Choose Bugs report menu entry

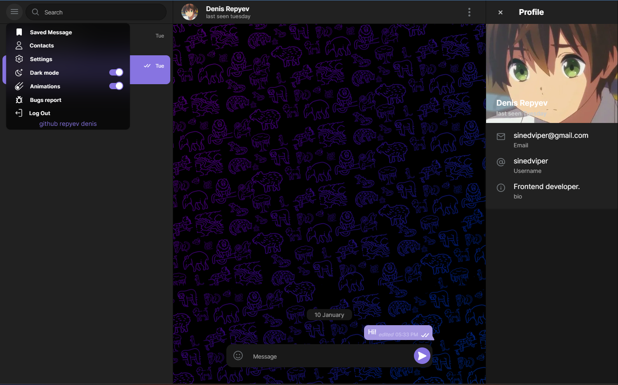tap(45, 100)
